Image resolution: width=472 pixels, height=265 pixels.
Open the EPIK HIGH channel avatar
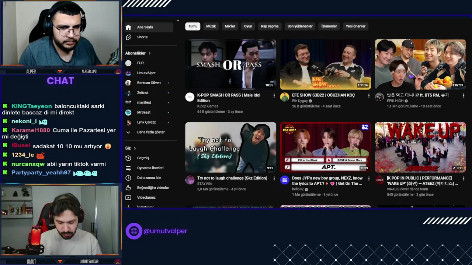[379, 97]
